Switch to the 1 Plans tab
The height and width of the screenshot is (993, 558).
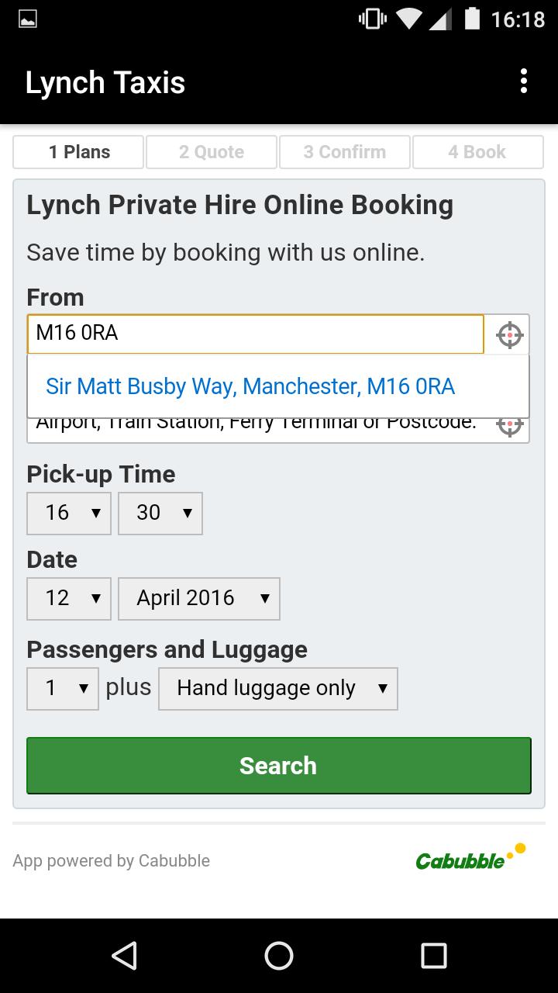78,152
